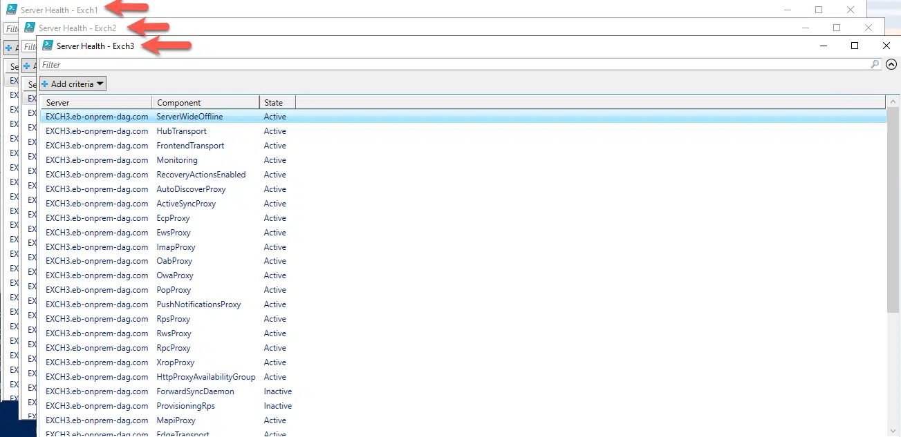Image resolution: width=901 pixels, height=437 pixels.
Task: Click the scroll up arrow of the Exch3 list
Action: 893,101
